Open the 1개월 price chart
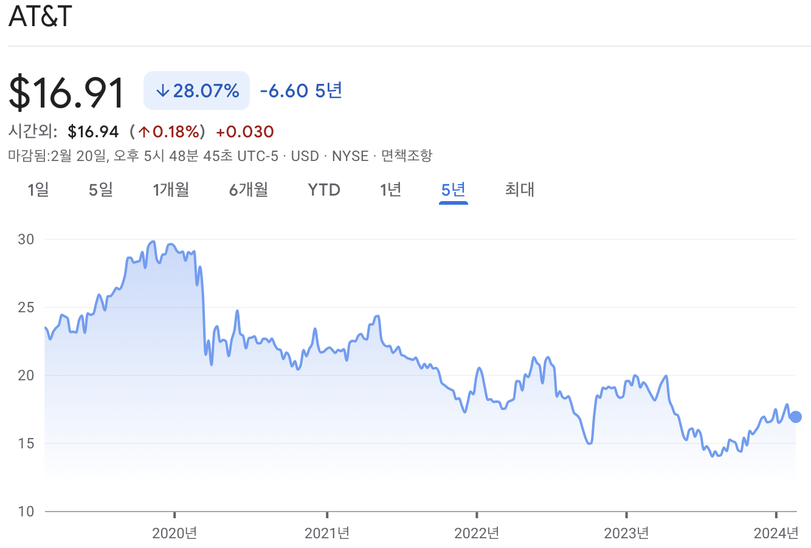Screen dimensions: 811x548 click(x=172, y=190)
